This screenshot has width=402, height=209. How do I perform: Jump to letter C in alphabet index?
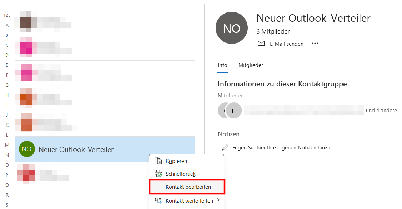[7, 45]
